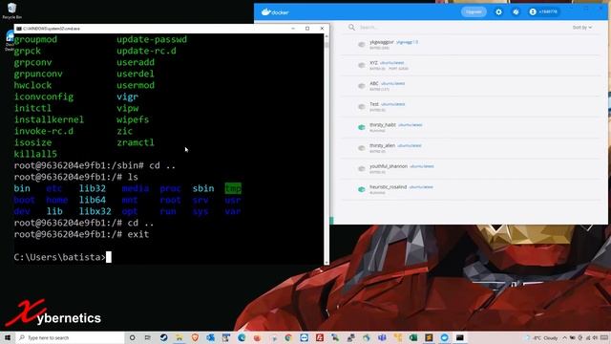The width and height of the screenshot is (611, 344).
Task: Show hidden system tray icons chevron
Action: click(x=564, y=337)
